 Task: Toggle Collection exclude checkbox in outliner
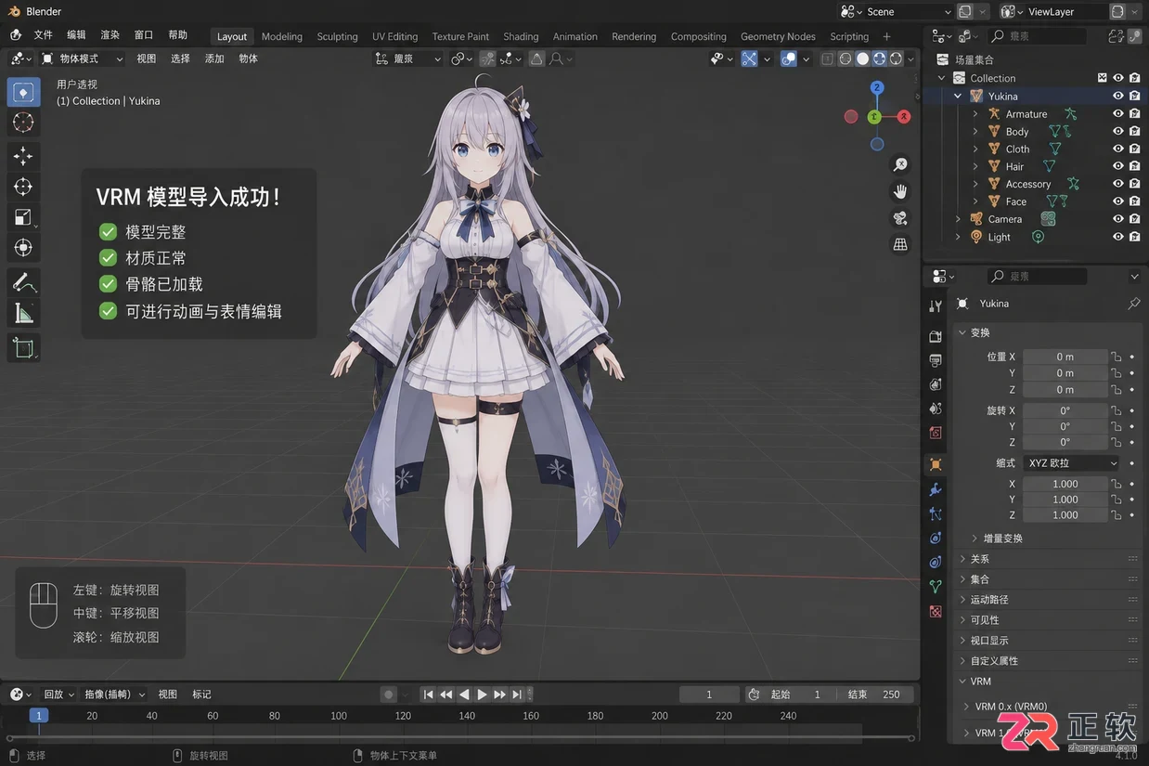1103,78
